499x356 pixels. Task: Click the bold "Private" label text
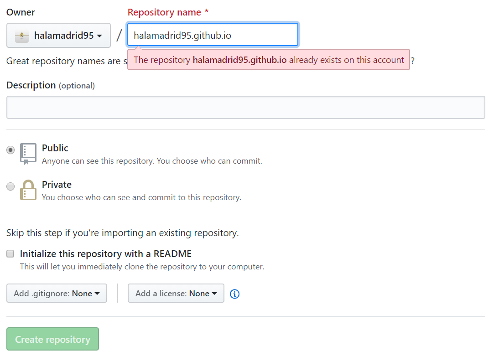[x=57, y=185]
